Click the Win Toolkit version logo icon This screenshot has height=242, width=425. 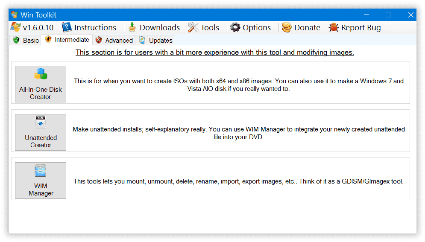click(x=16, y=27)
